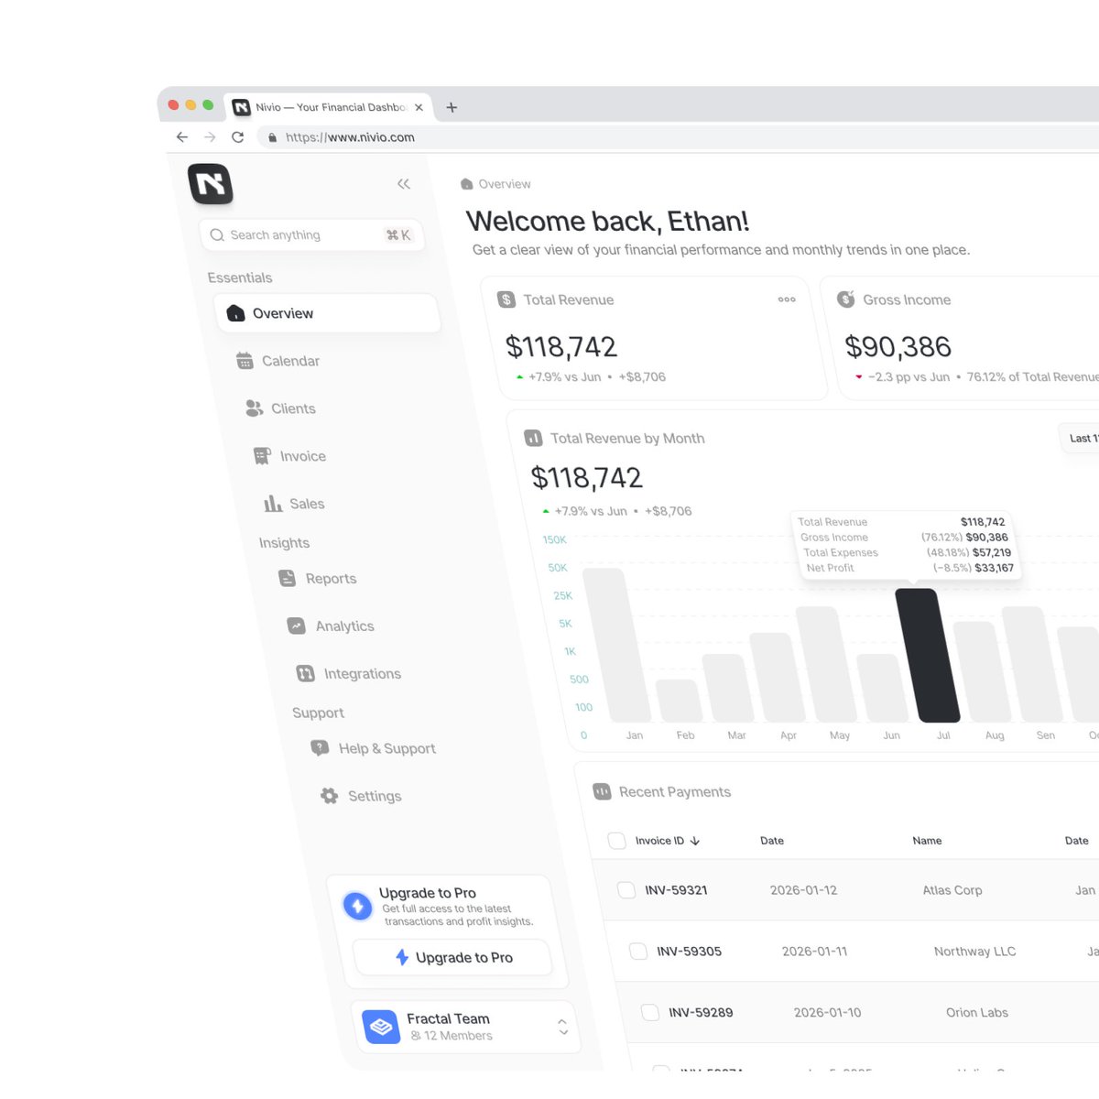This screenshot has height=1099, width=1099.
Task: Click the Atlas Corp name cell
Action: 952,890
